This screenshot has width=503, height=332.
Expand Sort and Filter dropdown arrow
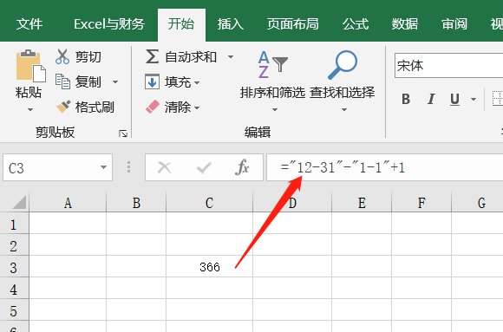275,110
